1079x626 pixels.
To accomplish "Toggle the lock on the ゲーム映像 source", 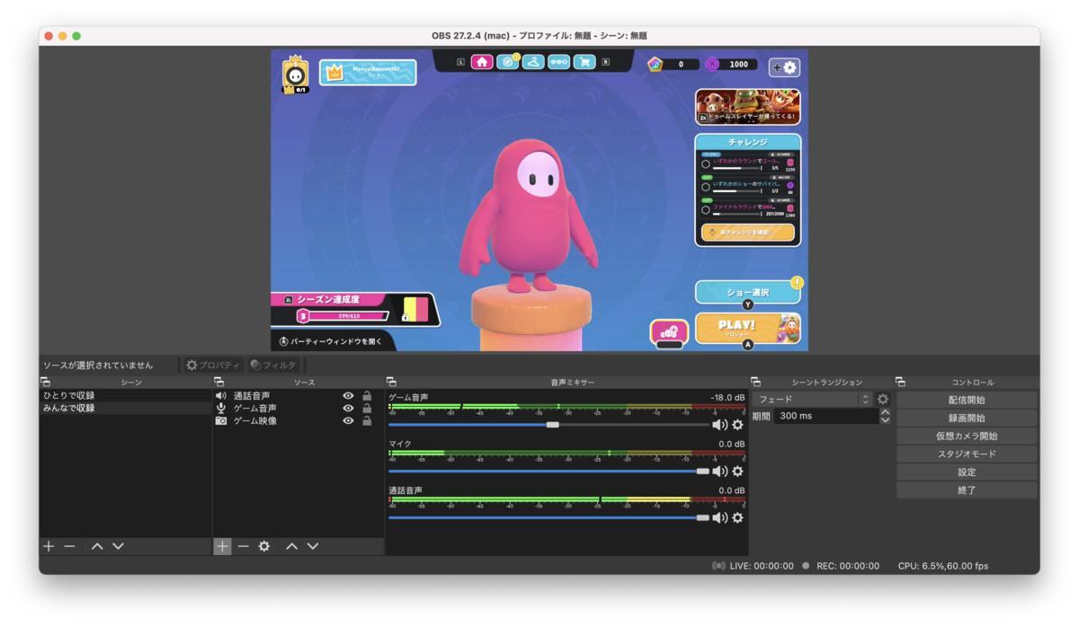I will pyautogui.click(x=367, y=421).
